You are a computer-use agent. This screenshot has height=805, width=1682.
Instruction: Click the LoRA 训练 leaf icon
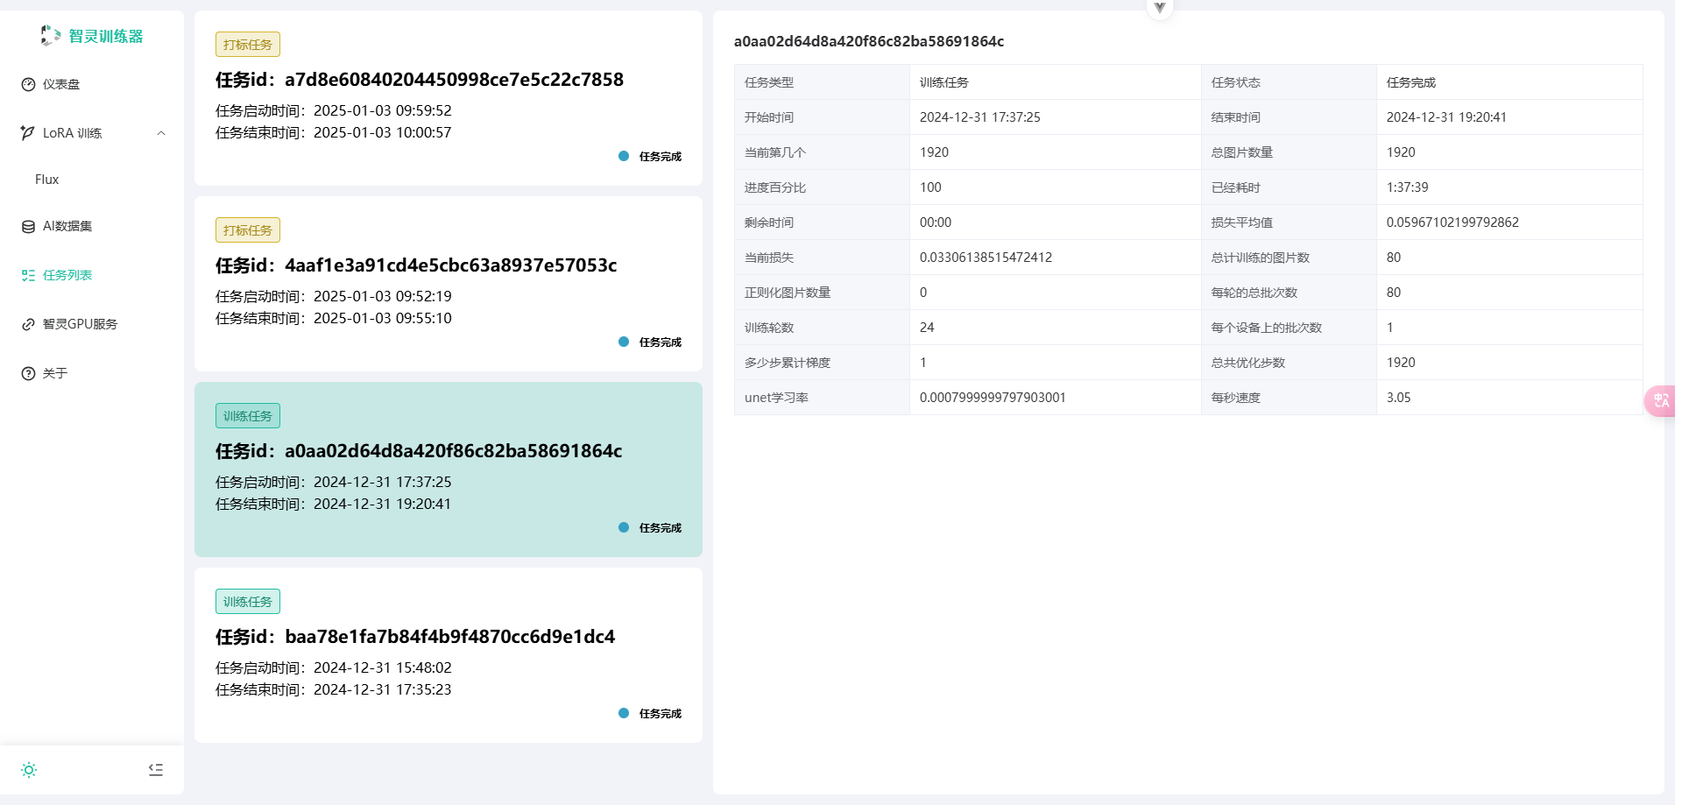(x=28, y=133)
